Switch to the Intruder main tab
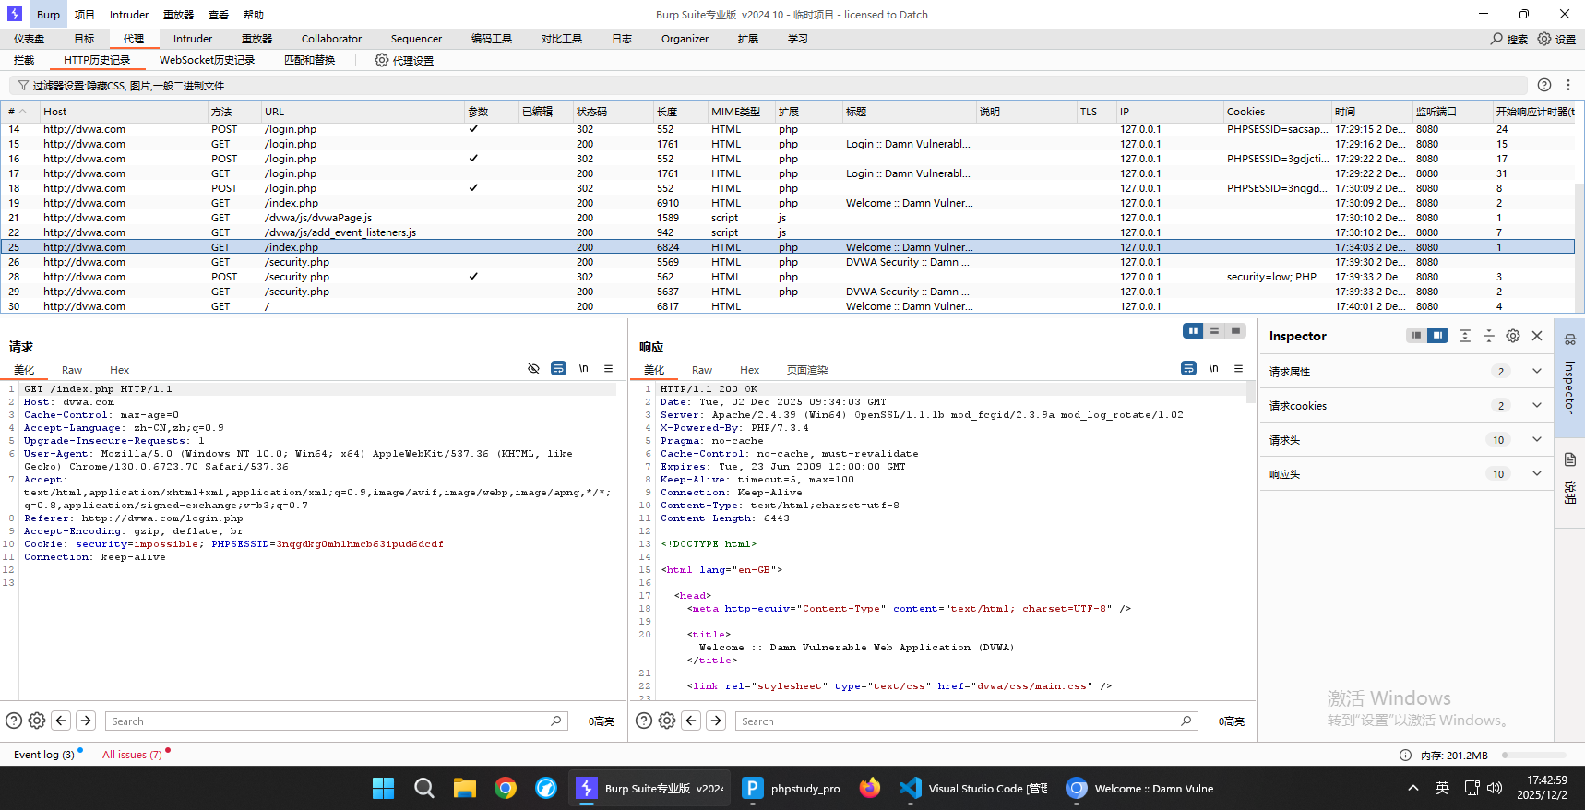 click(192, 39)
